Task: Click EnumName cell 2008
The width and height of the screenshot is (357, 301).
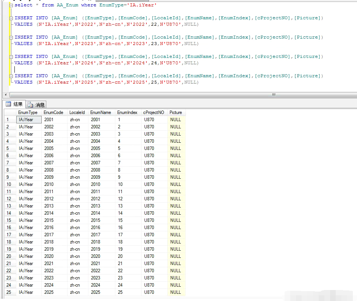Action: [102, 170]
